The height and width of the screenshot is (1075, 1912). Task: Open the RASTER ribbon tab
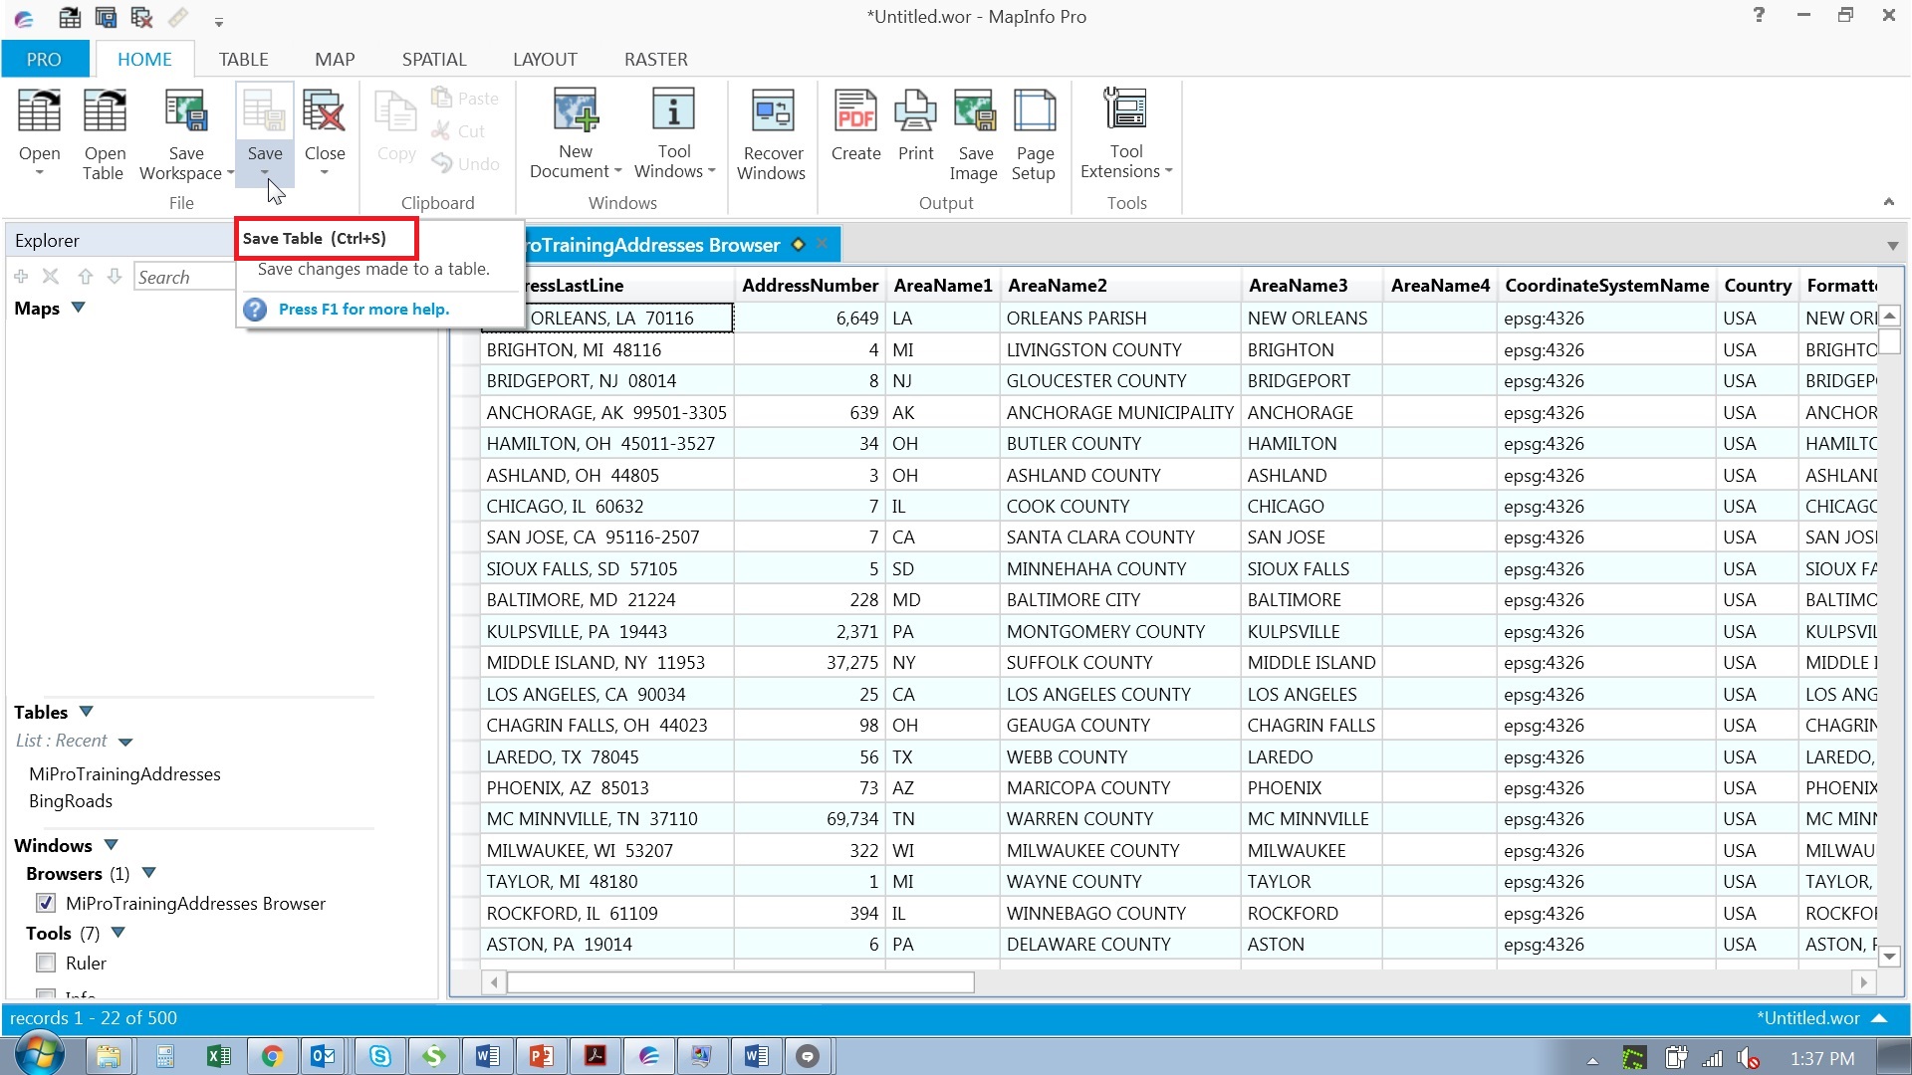654,59
